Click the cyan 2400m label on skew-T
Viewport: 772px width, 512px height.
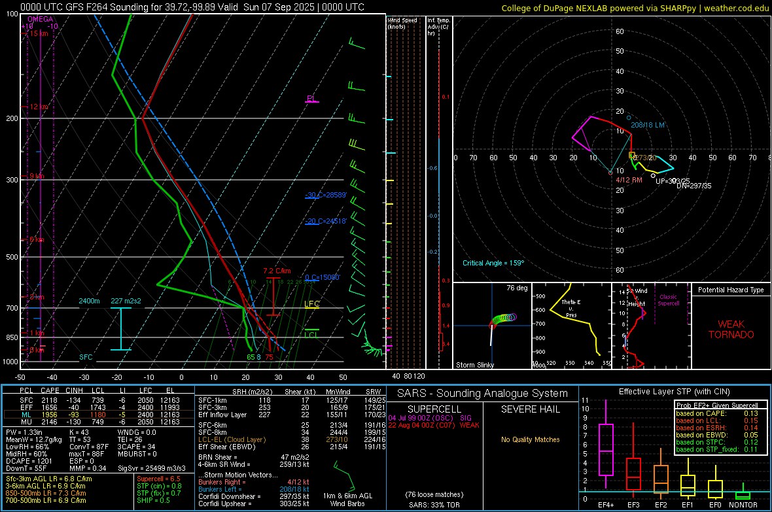(89, 301)
